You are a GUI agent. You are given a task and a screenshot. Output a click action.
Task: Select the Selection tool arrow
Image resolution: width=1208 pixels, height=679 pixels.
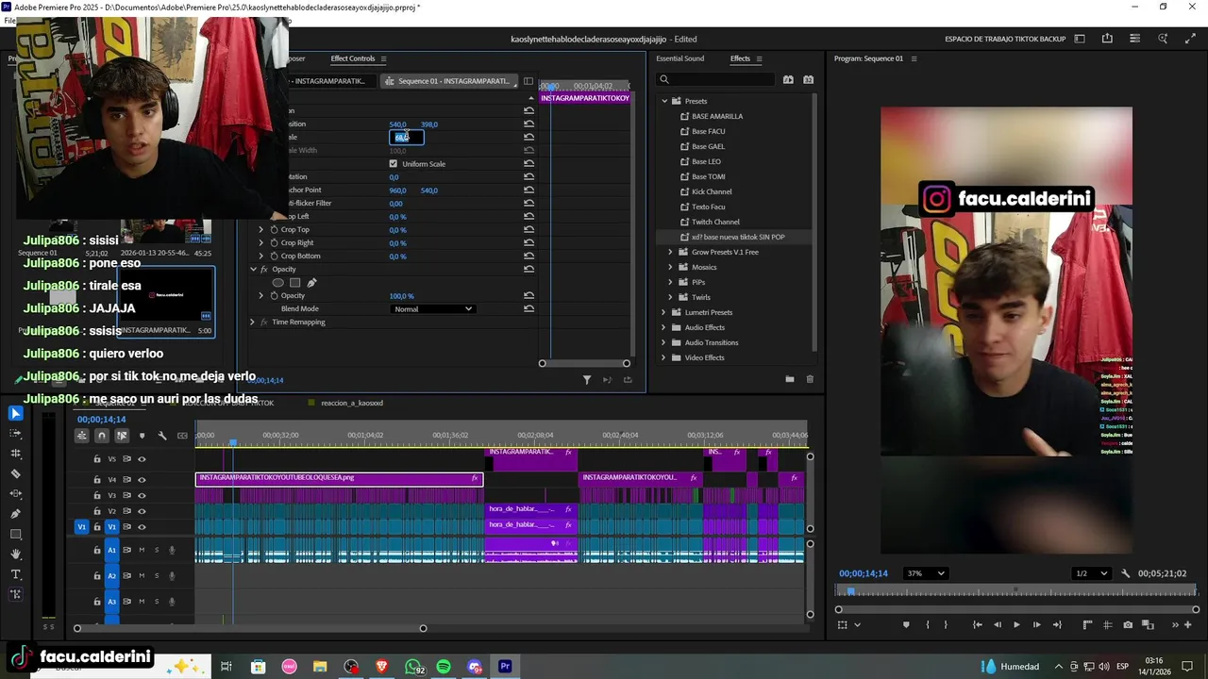click(15, 413)
